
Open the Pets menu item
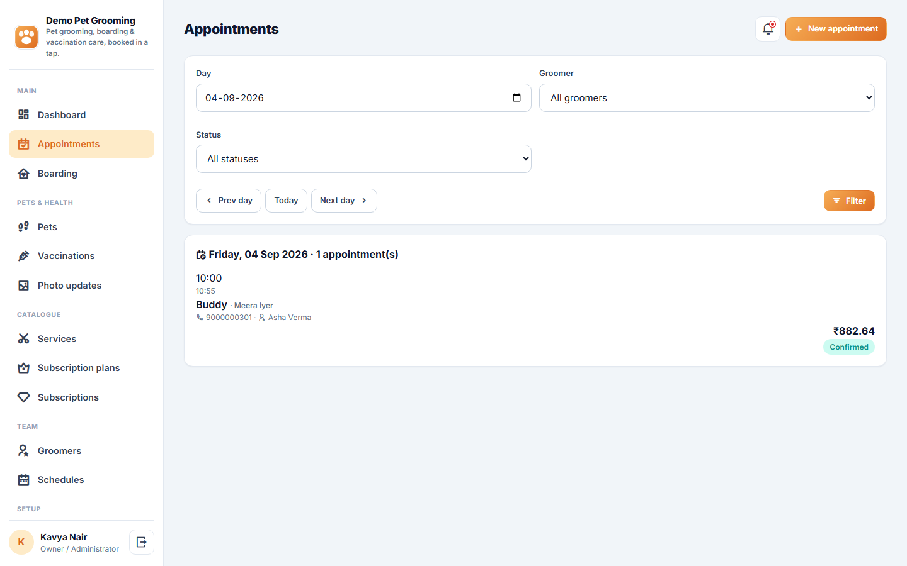pos(81,227)
